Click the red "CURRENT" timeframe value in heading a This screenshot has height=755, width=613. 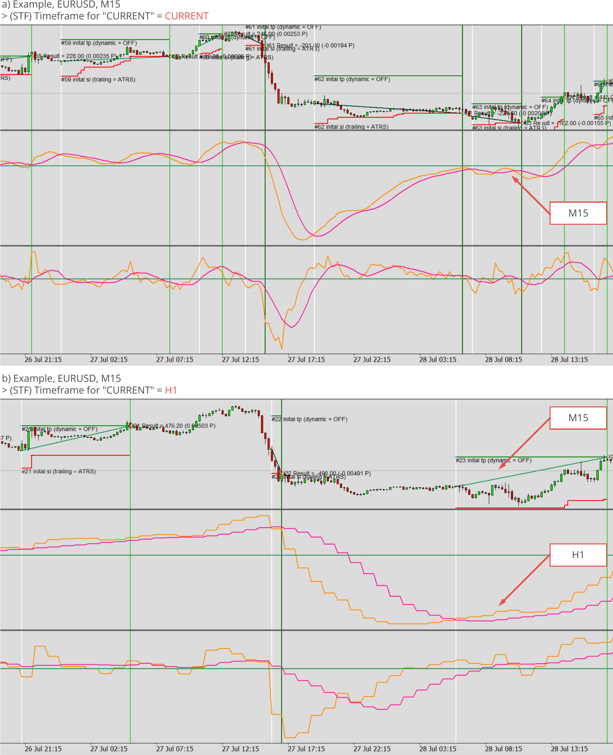[x=186, y=16]
